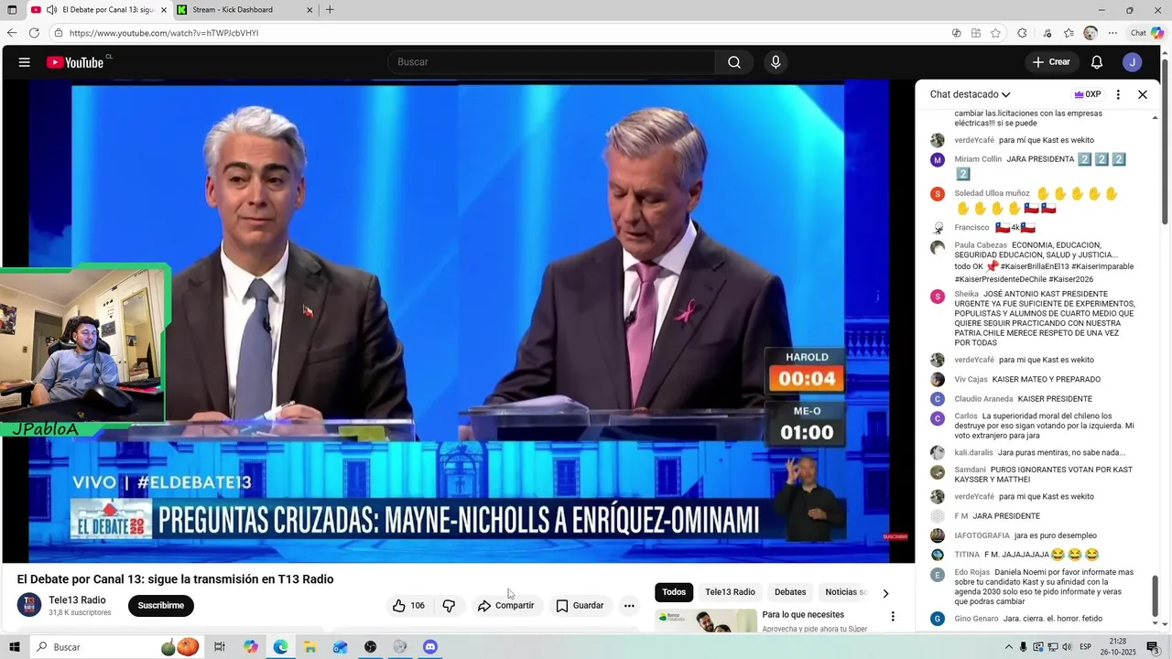Open Copilot Chat in Edge
The width and height of the screenshot is (1172, 659).
1147,33
